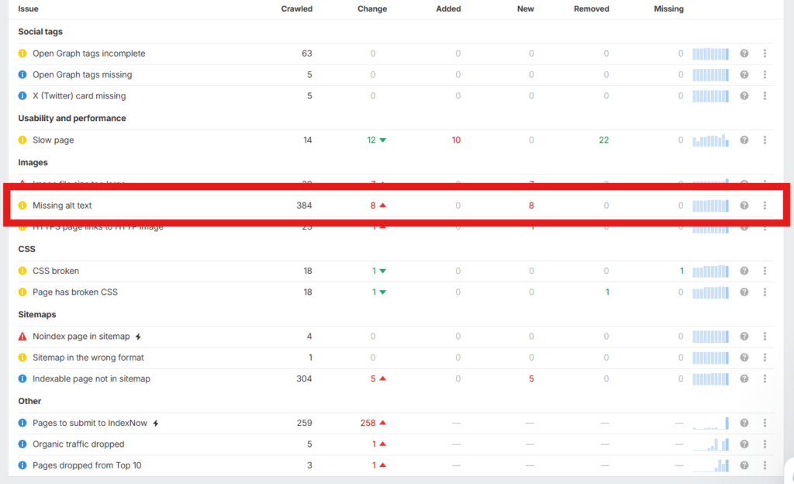The image size is (794, 484).
Task: Open three-dot menu for X (Twitter) card missing
Action: 765,96
